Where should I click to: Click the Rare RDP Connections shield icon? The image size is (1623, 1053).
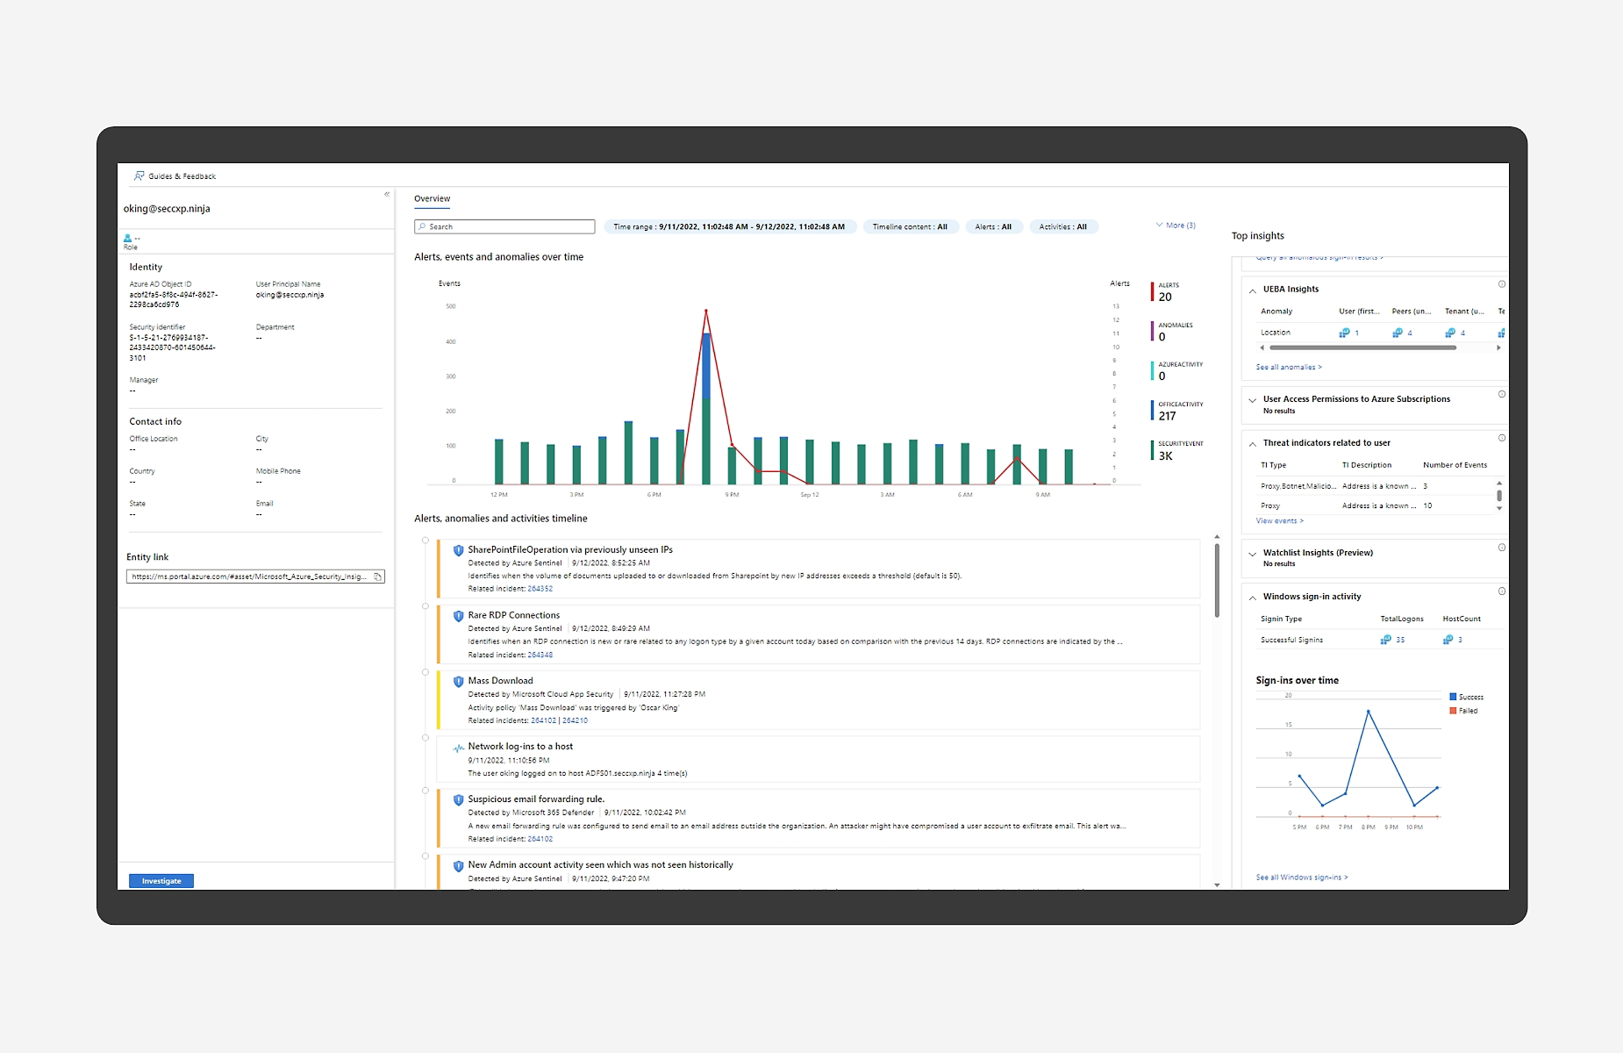[458, 616]
